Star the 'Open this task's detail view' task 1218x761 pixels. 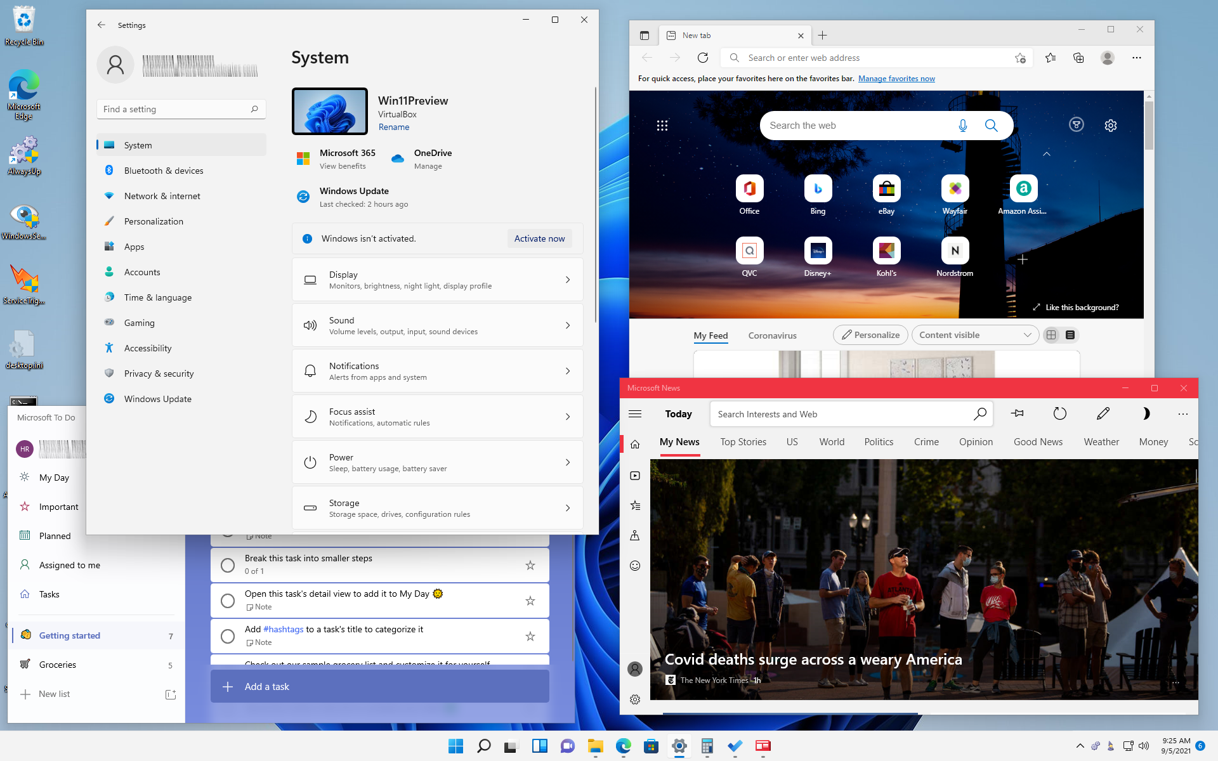(530, 601)
